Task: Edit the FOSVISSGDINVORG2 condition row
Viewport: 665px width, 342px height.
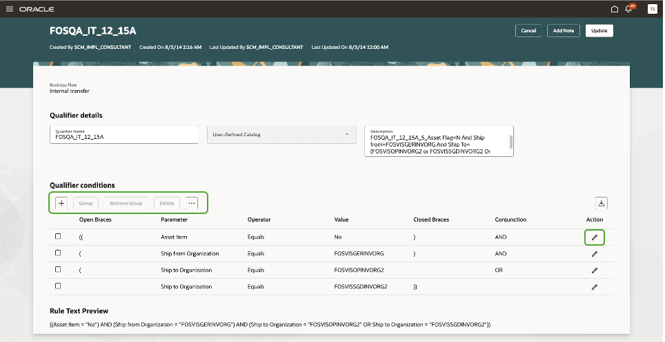Action: (x=595, y=287)
